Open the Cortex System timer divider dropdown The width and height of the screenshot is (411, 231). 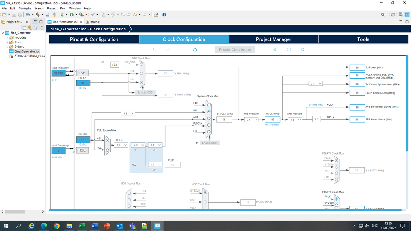tap(315, 83)
